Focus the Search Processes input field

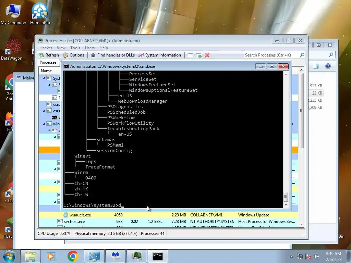tap(271, 55)
